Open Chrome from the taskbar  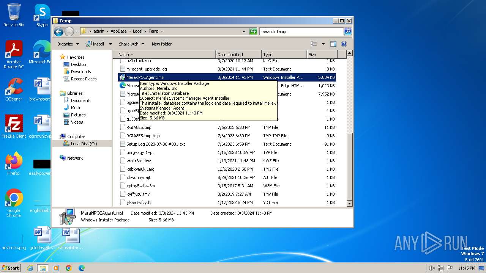(69, 268)
